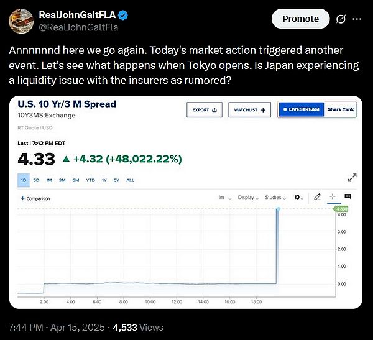Expand chart to fullscreen with arrows icon
The width and height of the screenshot is (373, 340).
click(352, 177)
